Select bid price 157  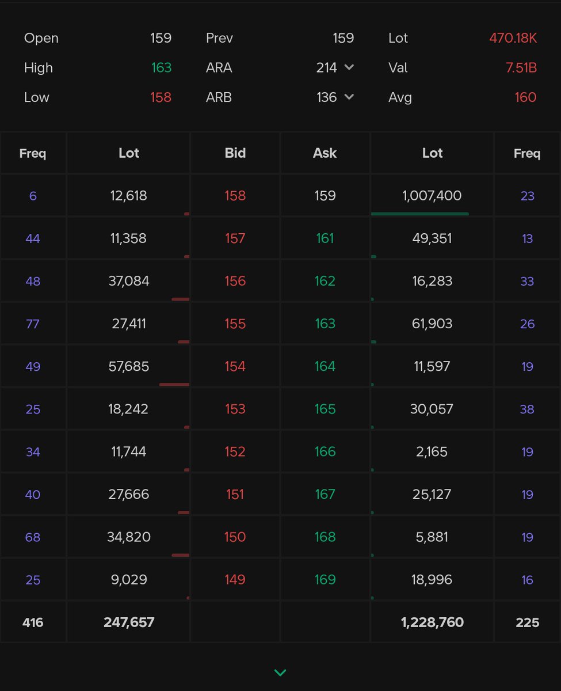coord(235,238)
